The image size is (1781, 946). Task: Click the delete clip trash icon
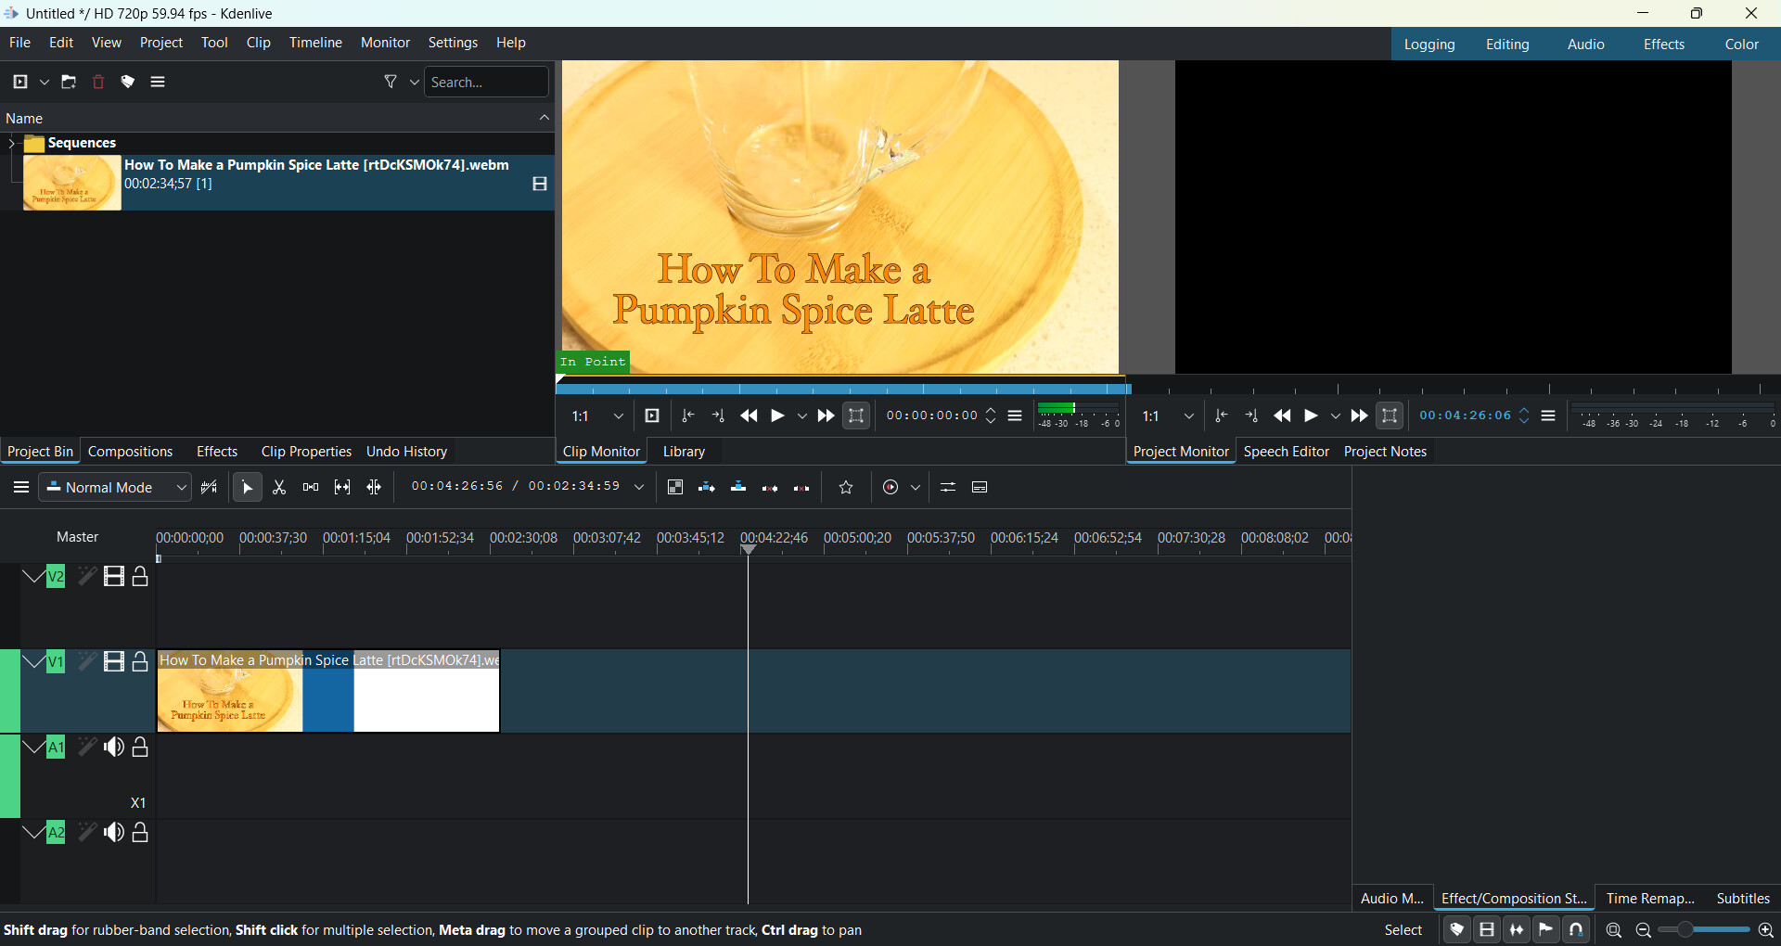click(98, 83)
